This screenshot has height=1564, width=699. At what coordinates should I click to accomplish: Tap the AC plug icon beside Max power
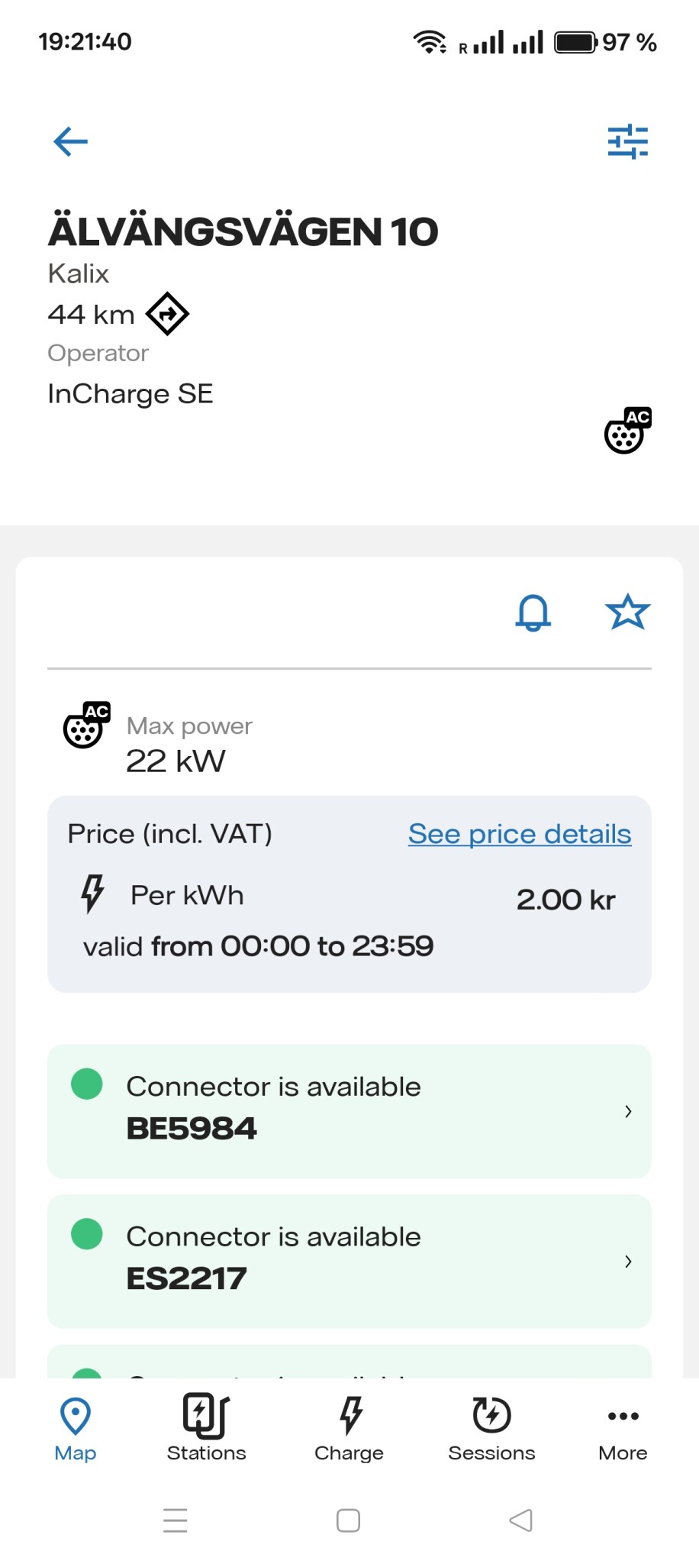click(x=86, y=725)
